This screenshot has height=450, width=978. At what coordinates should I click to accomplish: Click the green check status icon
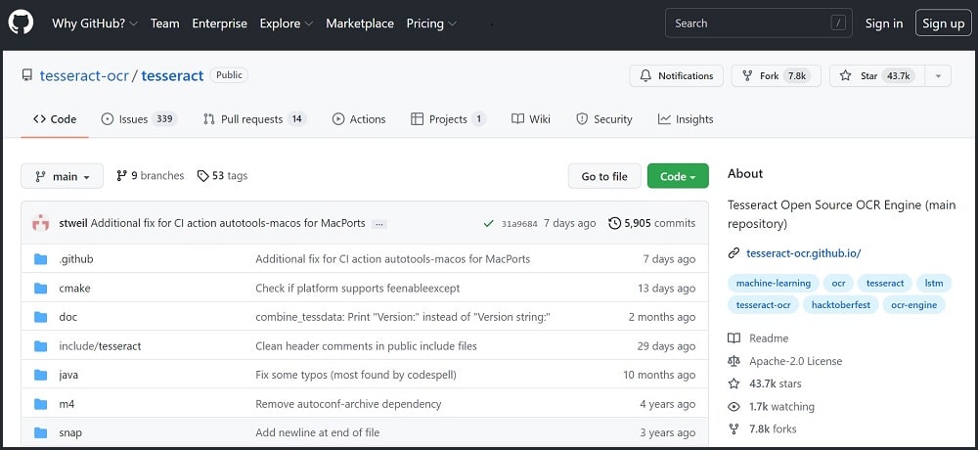click(488, 223)
